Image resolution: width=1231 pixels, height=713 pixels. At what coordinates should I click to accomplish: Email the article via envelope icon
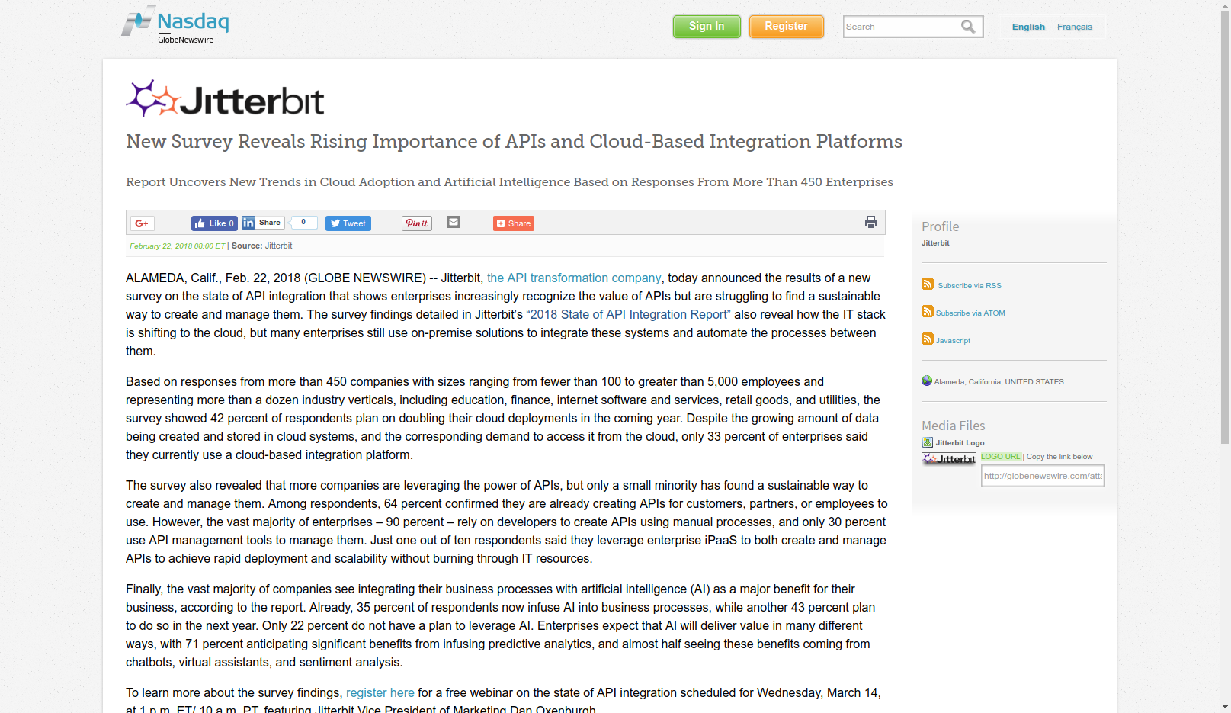454,222
